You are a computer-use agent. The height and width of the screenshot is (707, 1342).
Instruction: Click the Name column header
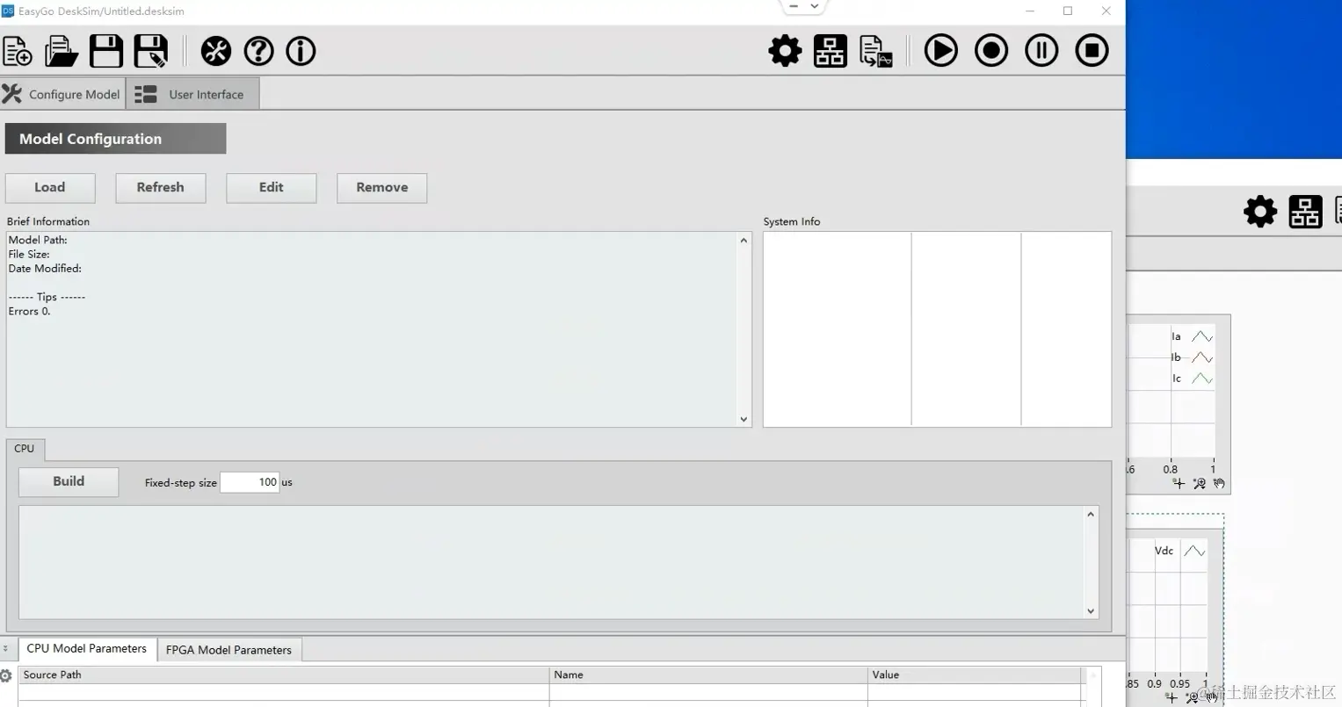tap(708, 675)
